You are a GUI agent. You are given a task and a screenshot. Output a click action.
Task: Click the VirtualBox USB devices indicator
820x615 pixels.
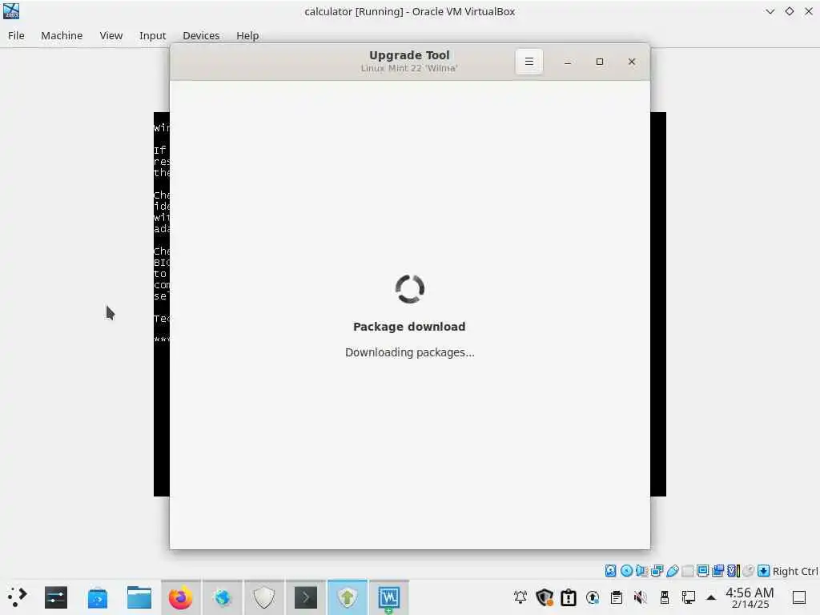click(x=673, y=570)
